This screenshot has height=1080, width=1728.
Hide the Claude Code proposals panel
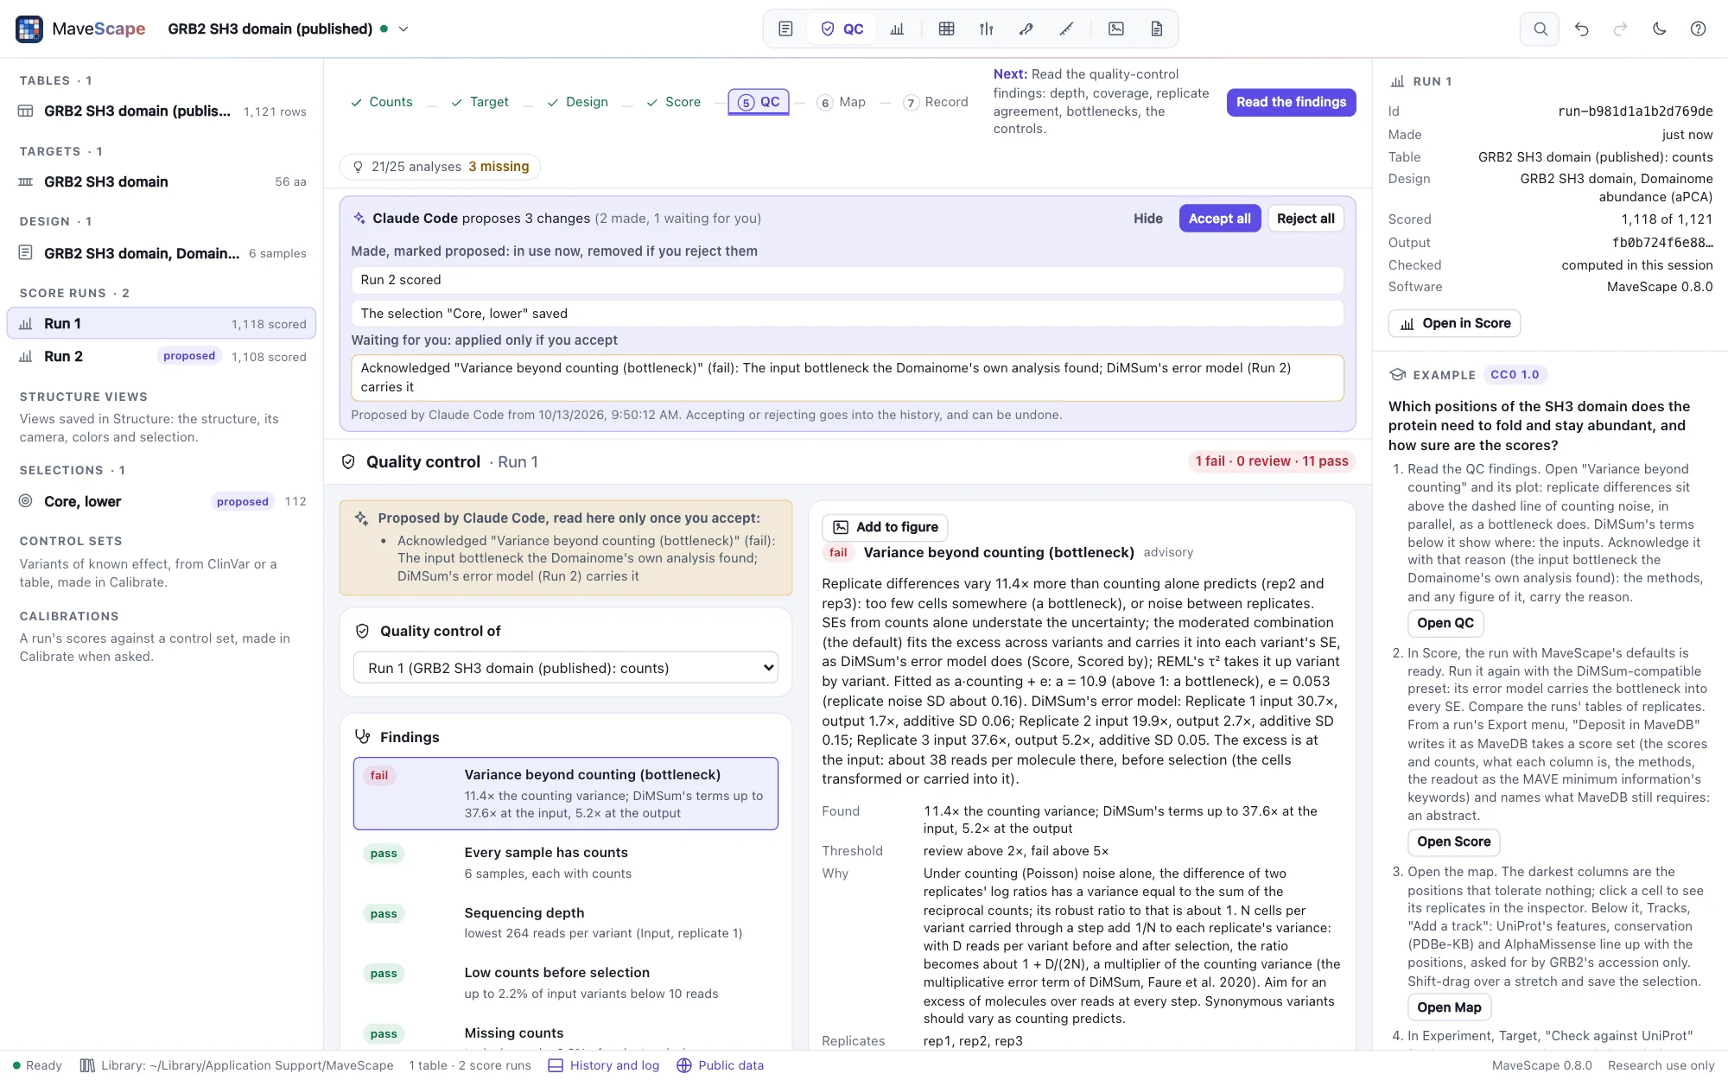click(x=1147, y=219)
